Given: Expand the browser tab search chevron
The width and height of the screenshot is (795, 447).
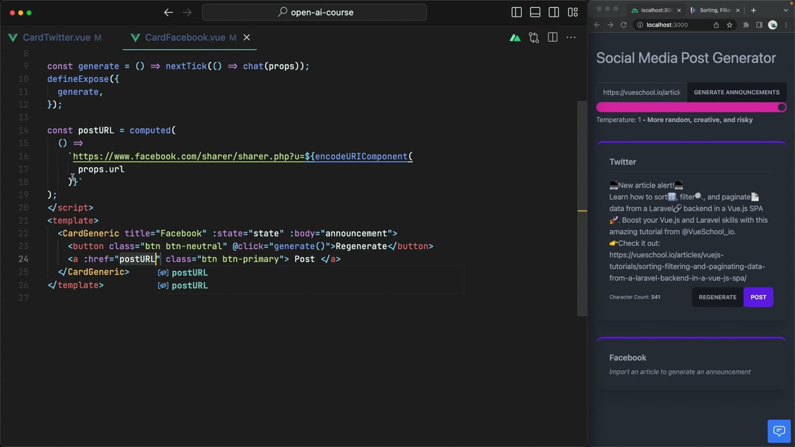Looking at the screenshot, I should (784, 10).
